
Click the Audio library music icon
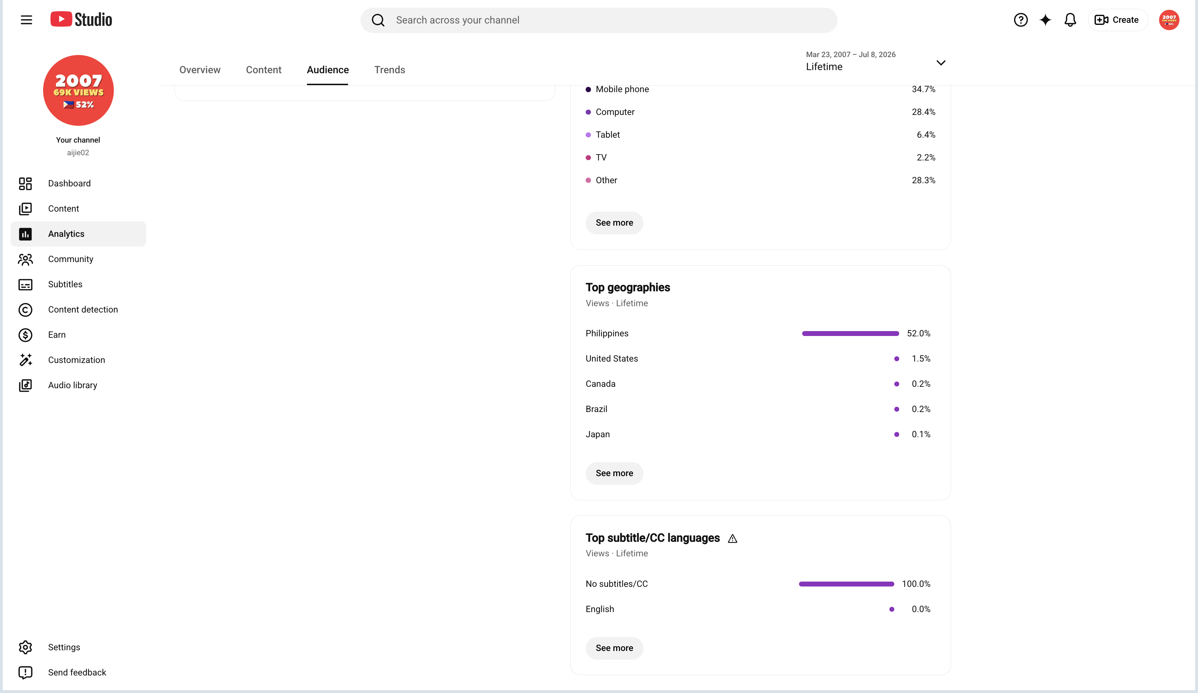[x=25, y=385]
